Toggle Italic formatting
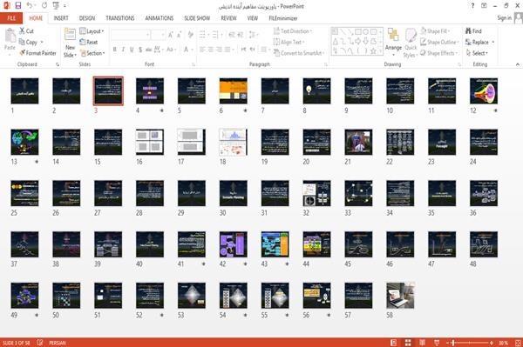The width and height of the screenshot is (523, 347). (x=123, y=50)
